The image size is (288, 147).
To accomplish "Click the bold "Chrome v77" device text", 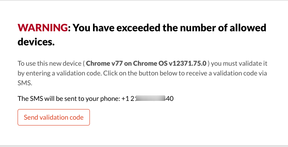I will coord(104,63).
